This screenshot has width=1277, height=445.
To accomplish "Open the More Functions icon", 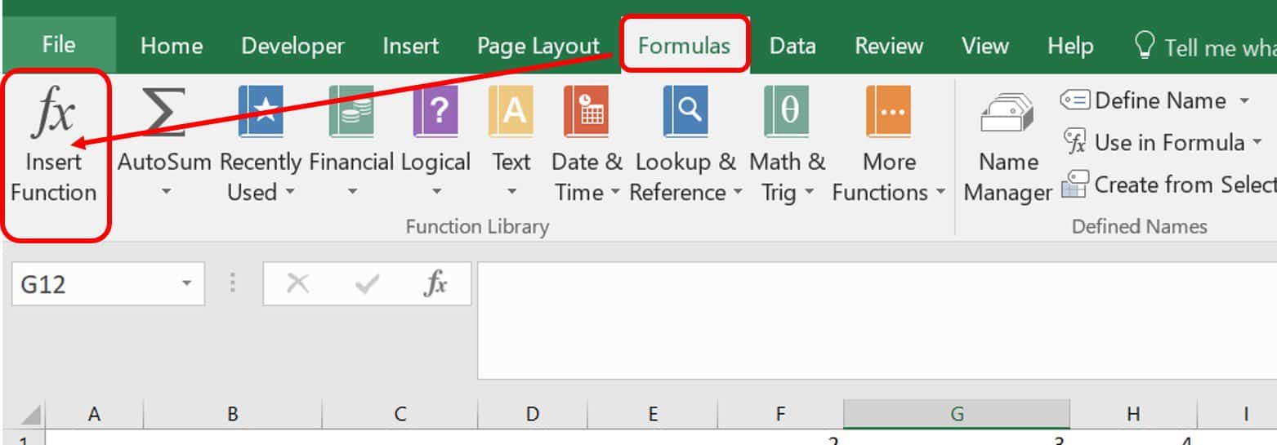I will tap(888, 111).
